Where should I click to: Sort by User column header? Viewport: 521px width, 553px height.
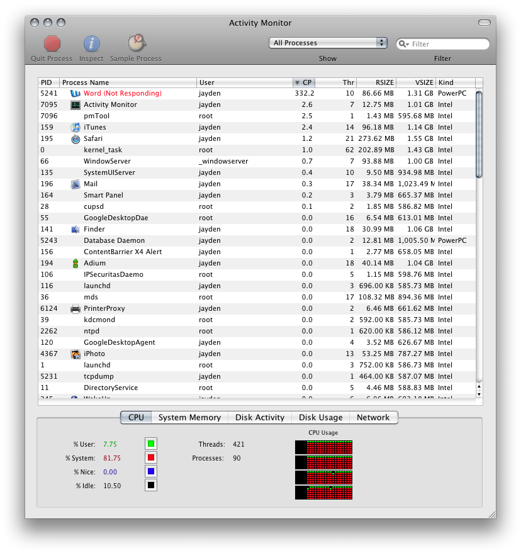tap(244, 82)
